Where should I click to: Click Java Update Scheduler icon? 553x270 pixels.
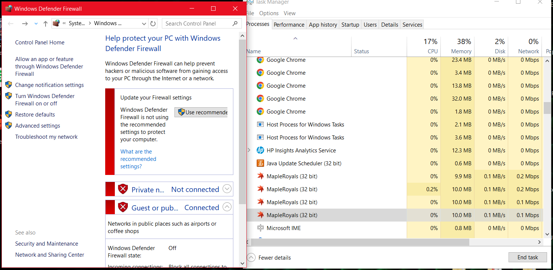point(260,163)
